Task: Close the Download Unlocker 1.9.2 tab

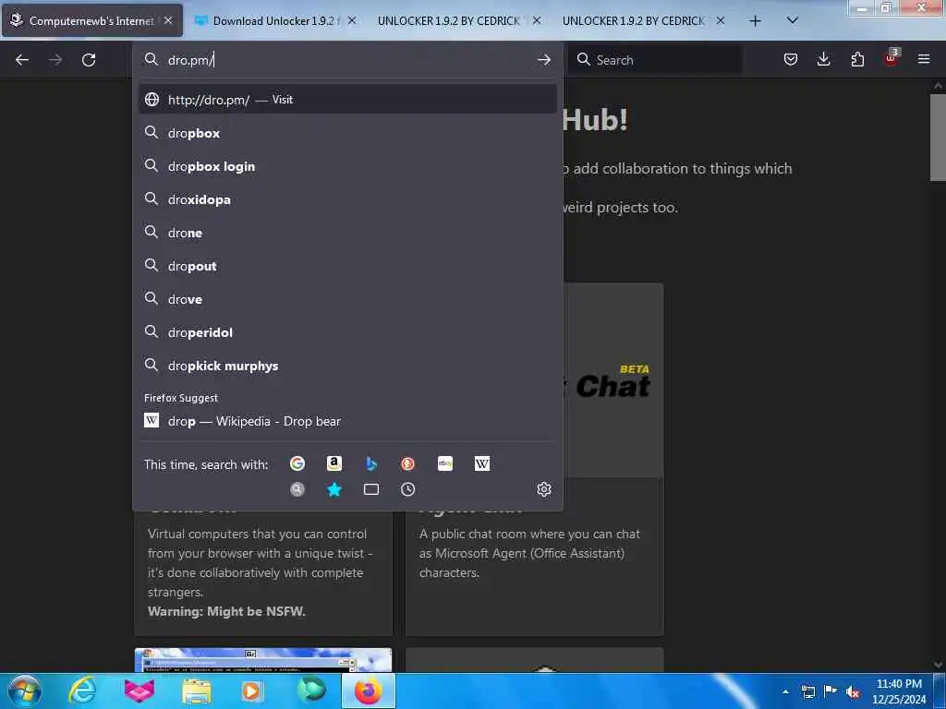Action: (352, 20)
